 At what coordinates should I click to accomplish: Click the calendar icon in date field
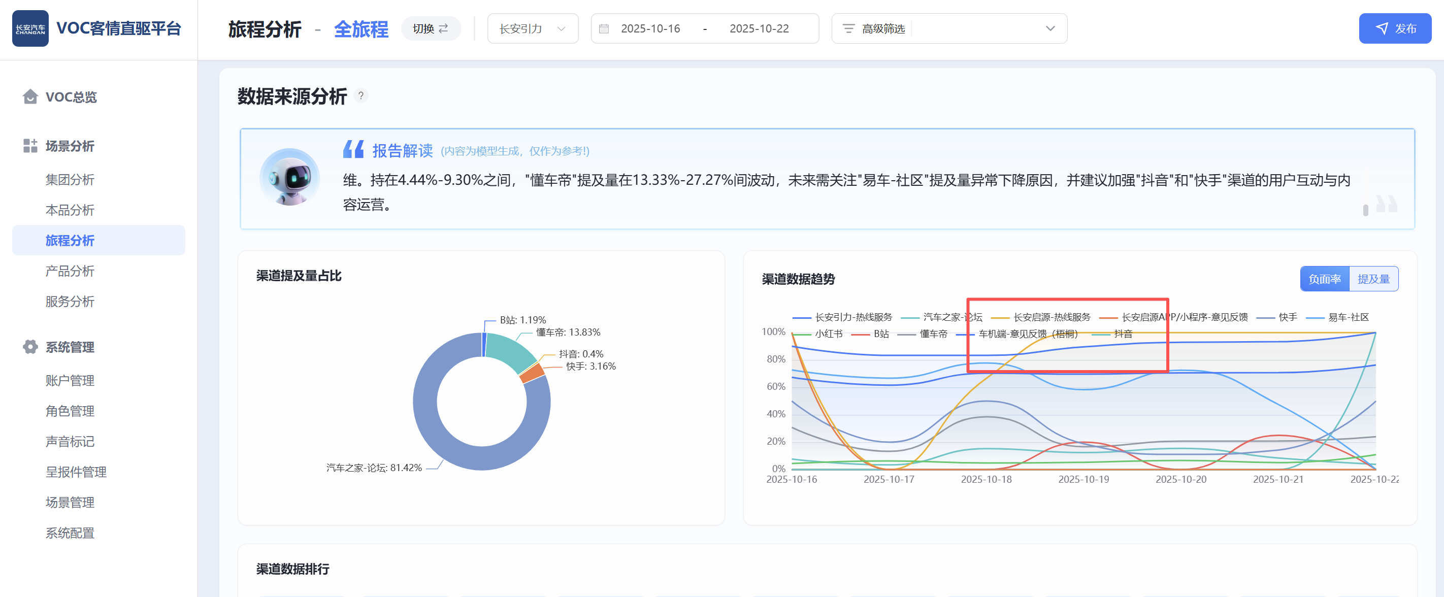[x=604, y=28]
